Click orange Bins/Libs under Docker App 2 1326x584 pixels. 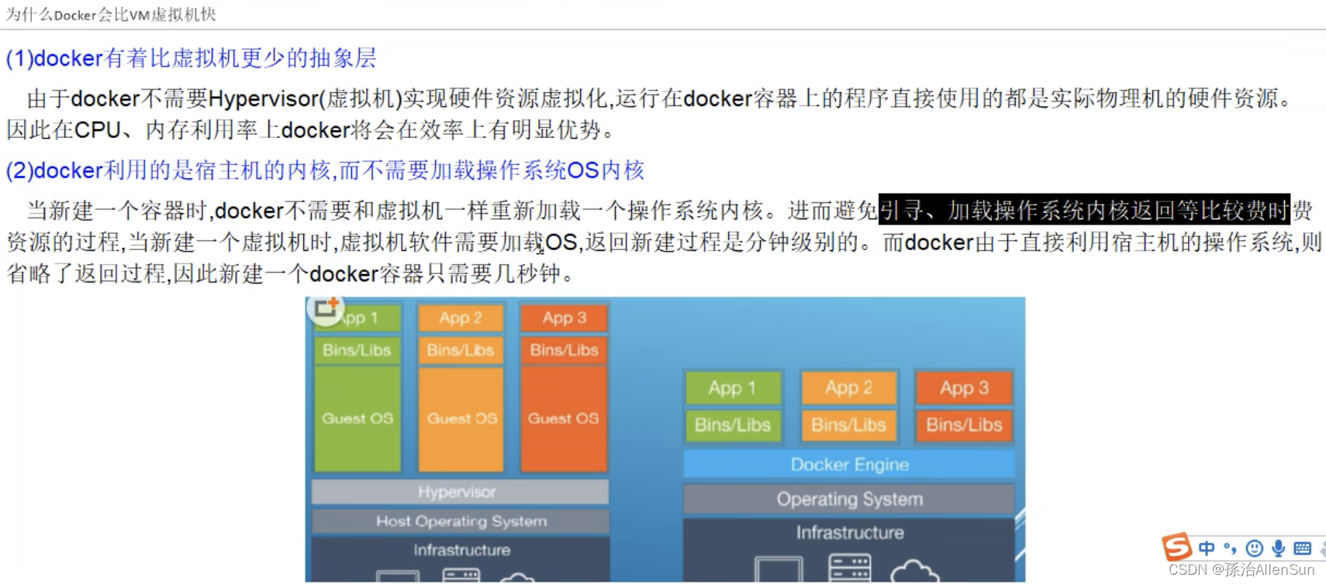(x=848, y=425)
